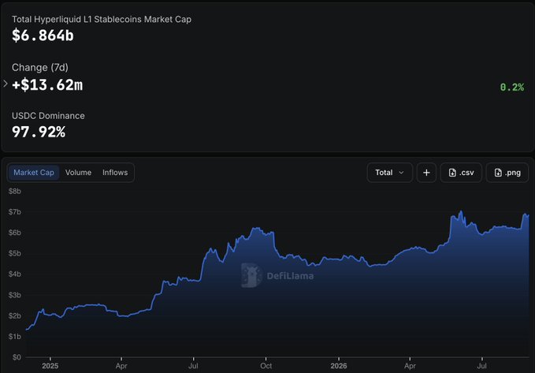This screenshot has width=535, height=373.
Task: Click the $2b y-axis label
Action: click(15, 316)
